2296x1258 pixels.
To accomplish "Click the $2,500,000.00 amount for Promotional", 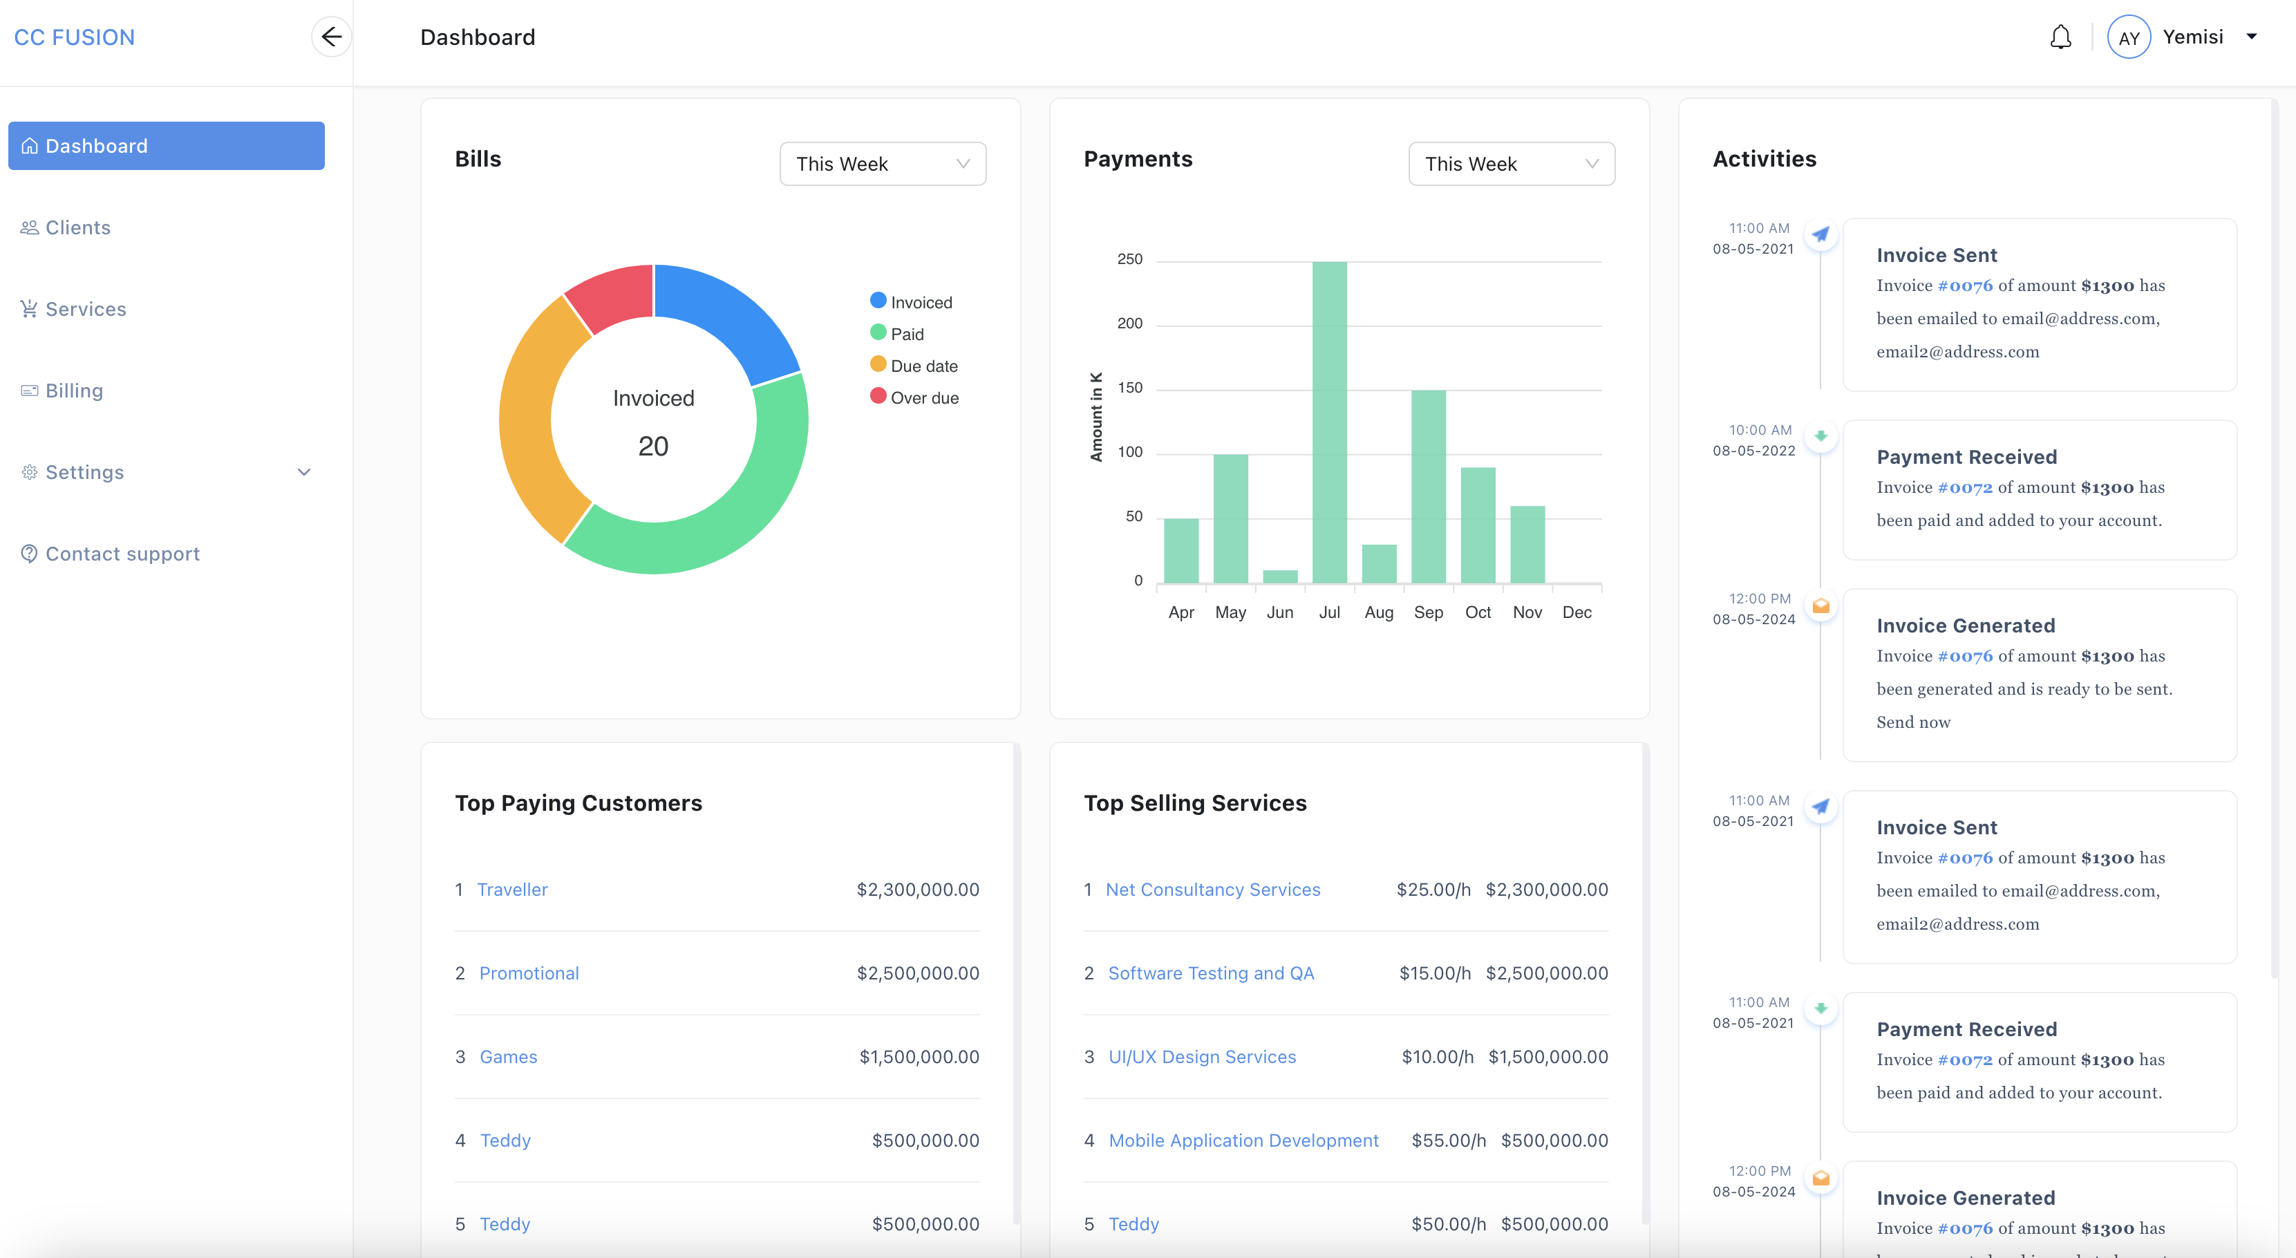I will point(918,973).
